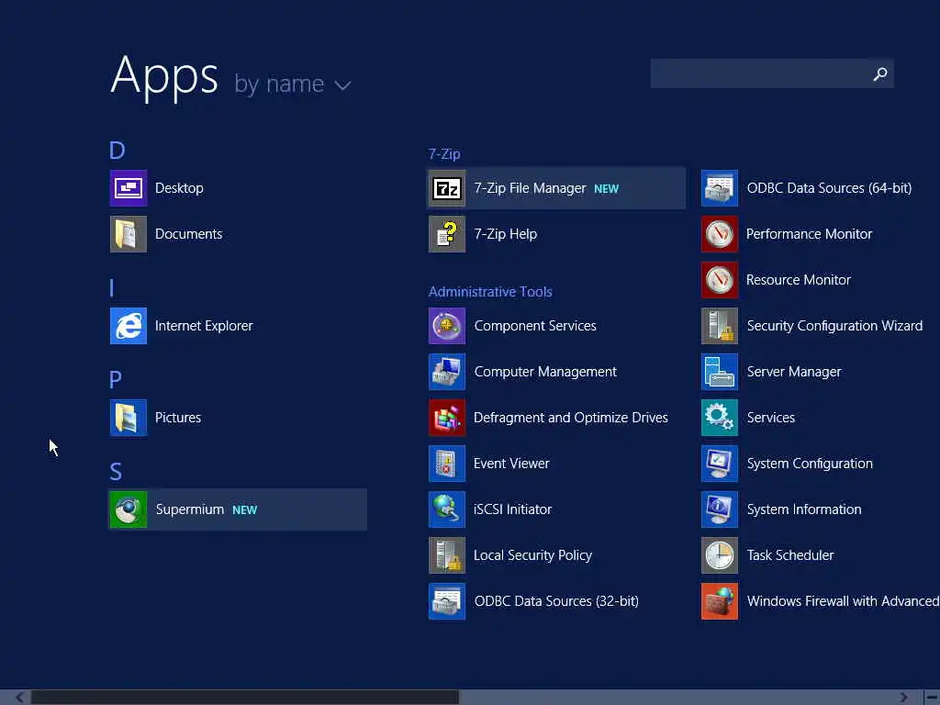The width and height of the screenshot is (940, 705).
Task: Launch Server Manager icon
Action: tap(720, 372)
